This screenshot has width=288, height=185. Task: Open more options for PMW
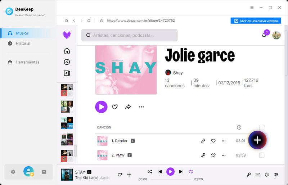point(224,155)
